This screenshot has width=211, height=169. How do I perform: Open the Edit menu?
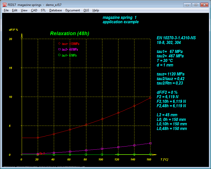15,10
